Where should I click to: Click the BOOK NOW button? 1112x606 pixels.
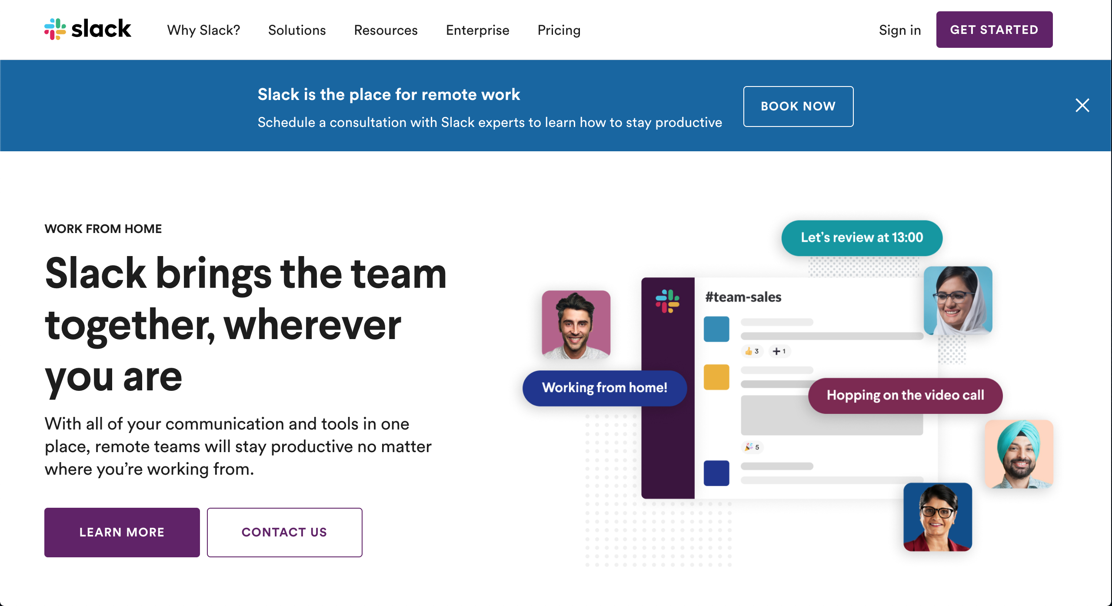[798, 106]
